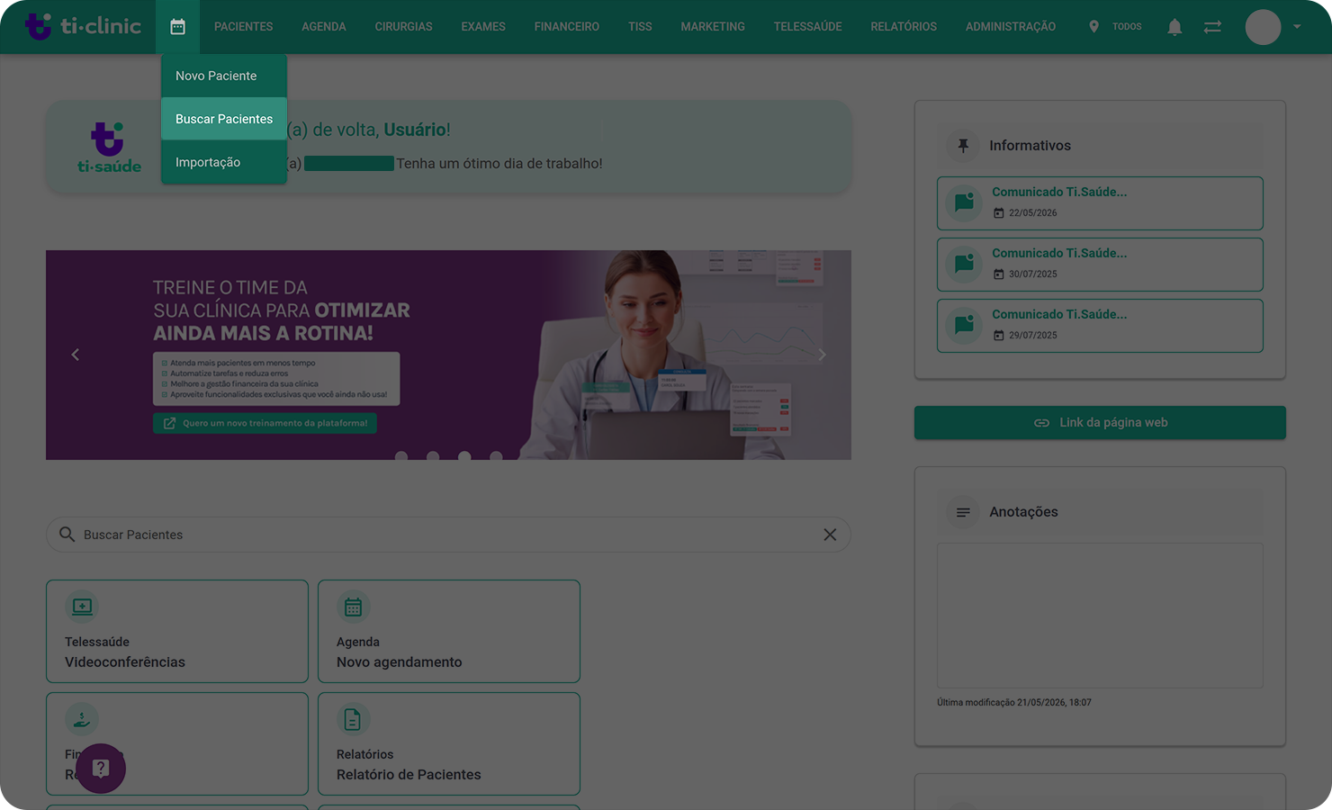Image resolution: width=1332 pixels, height=810 pixels.
Task: Select Novo Paciente from the dropdown menu
Action: tap(224, 76)
